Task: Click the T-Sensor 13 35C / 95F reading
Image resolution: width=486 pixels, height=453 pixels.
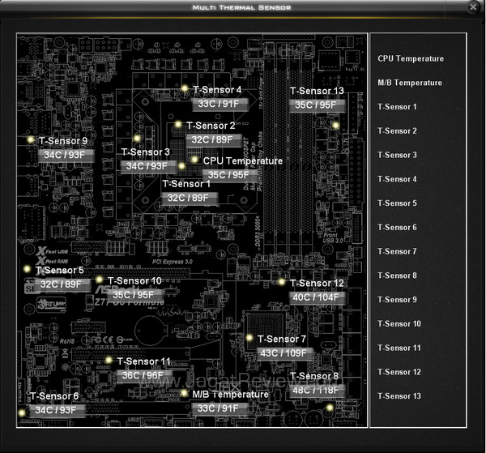Action: 316,105
